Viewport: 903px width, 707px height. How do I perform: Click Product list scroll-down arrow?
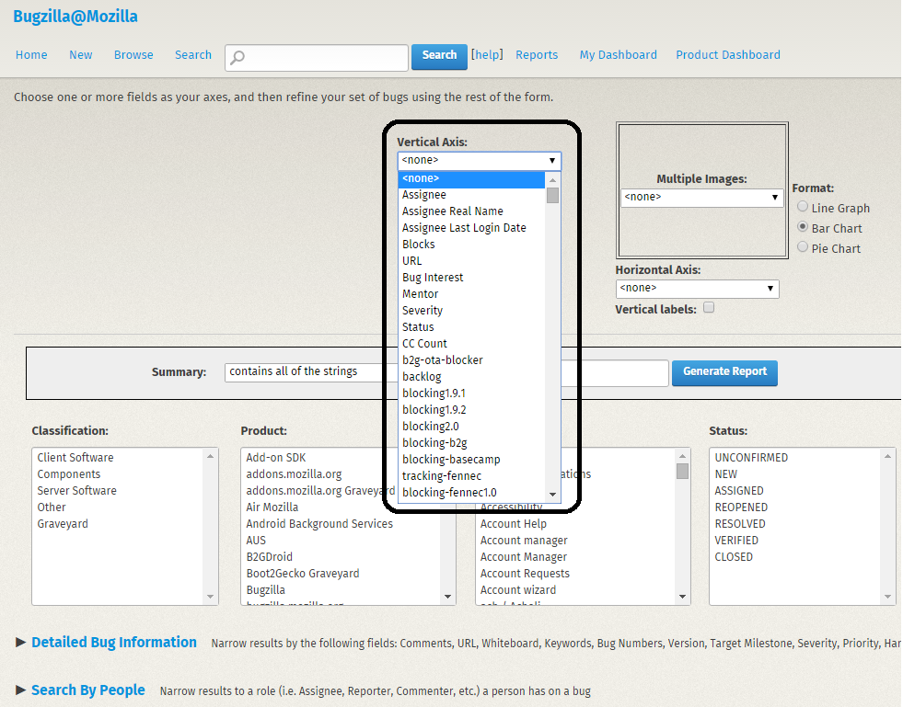(447, 597)
